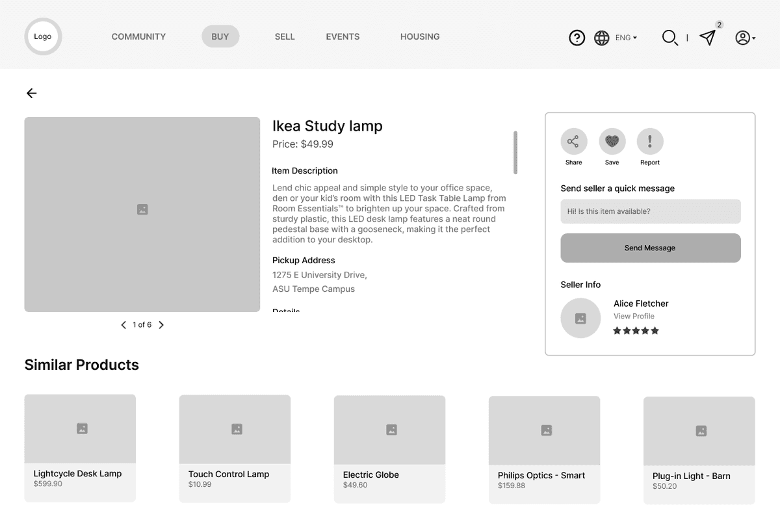The image size is (780, 507).
Task: Click the $159.88 price label
Action: click(x=512, y=486)
